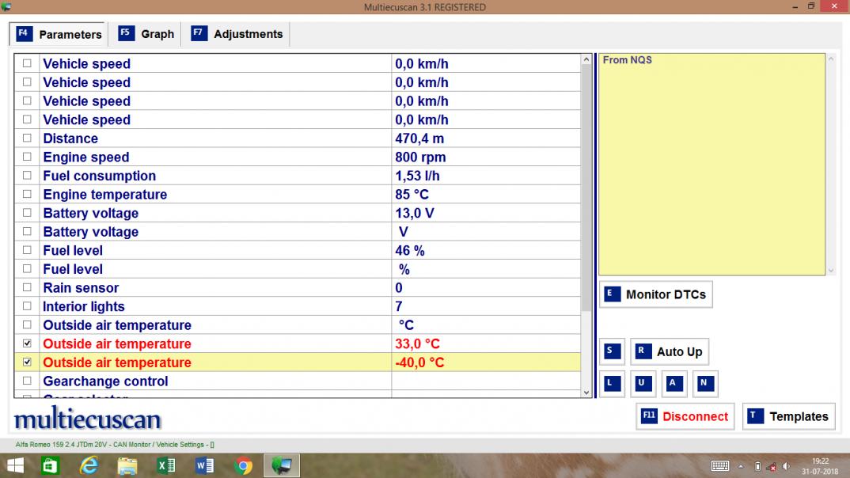This screenshot has width=850, height=478.
Task: Click the S button beside Auto Up
Action: (x=612, y=351)
